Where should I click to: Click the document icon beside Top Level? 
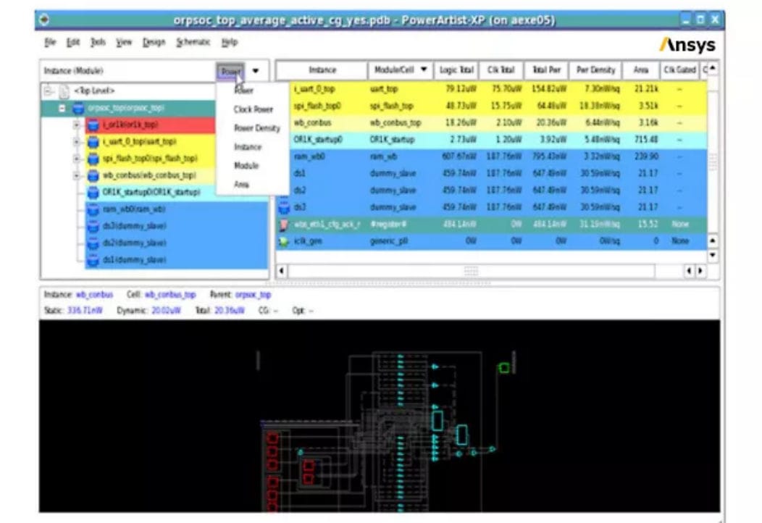pyautogui.click(x=64, y=91)
